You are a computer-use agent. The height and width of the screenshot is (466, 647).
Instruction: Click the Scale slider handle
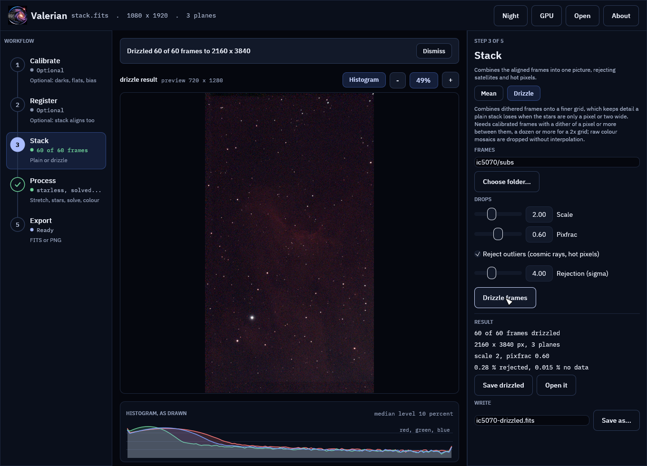click(x=491, y=214)
